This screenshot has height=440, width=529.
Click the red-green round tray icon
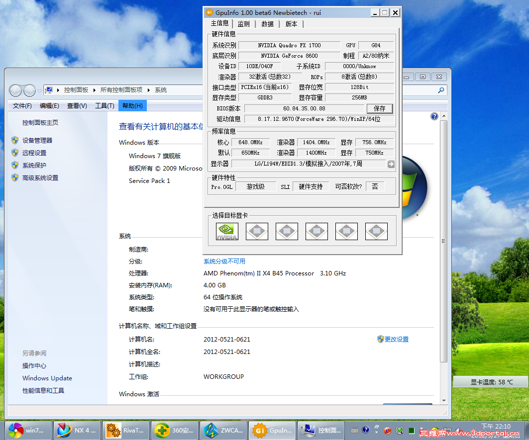point(388,431)
